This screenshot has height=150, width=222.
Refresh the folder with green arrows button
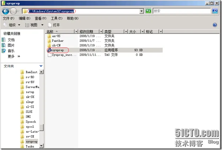pyautogui.click(x=148, y=11)
